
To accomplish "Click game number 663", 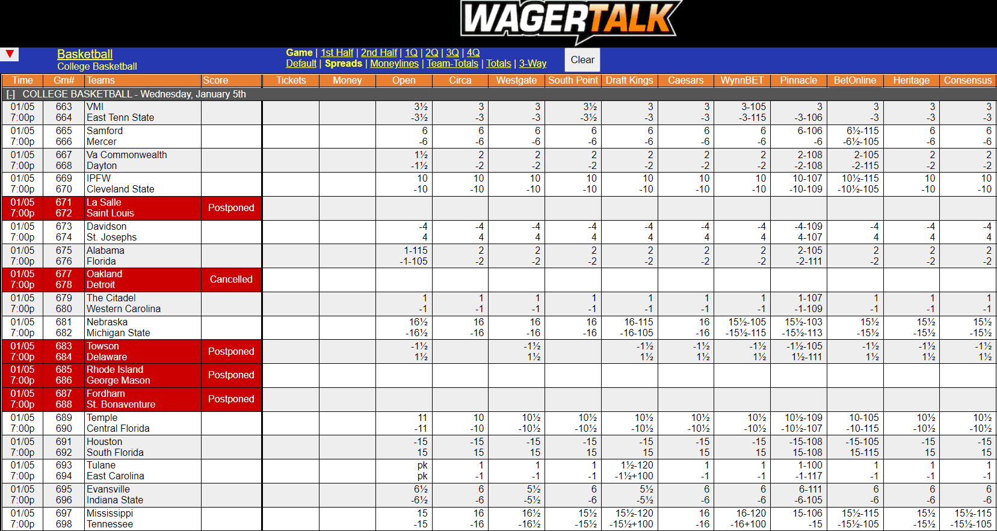I will [x=64, y=107].
